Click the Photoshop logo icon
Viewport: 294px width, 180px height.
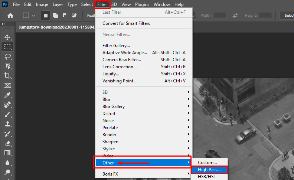tap(5, 4)
